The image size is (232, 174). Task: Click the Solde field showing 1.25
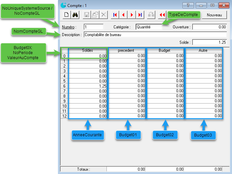[210, 42]
